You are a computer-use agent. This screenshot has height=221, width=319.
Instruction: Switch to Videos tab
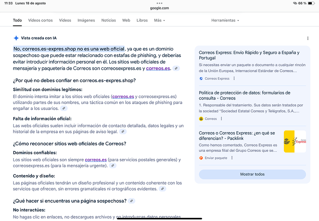(x=65, y=20)
